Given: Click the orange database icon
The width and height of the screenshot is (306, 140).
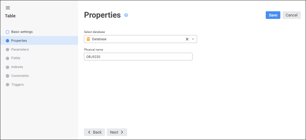Looking at the screenshot, I should (88, 39).
